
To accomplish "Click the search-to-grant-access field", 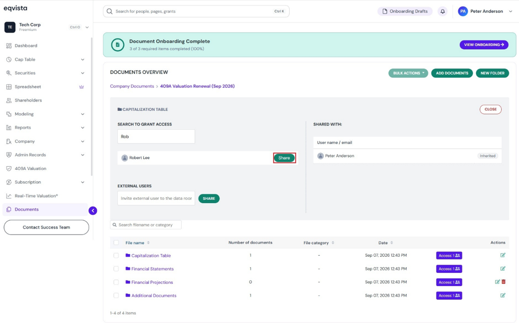I will 156,136.
